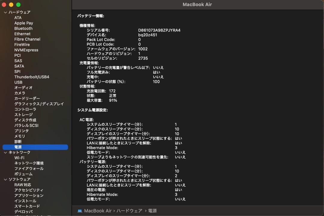The image size is (324, 216).
Task: Open オーディオ hardware info
Action: coord(23,88)
